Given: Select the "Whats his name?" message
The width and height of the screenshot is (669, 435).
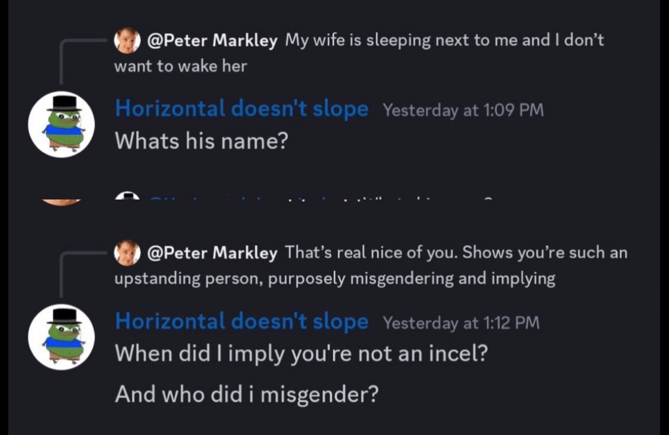Looking at the screenshot, I should click(201, 141).
